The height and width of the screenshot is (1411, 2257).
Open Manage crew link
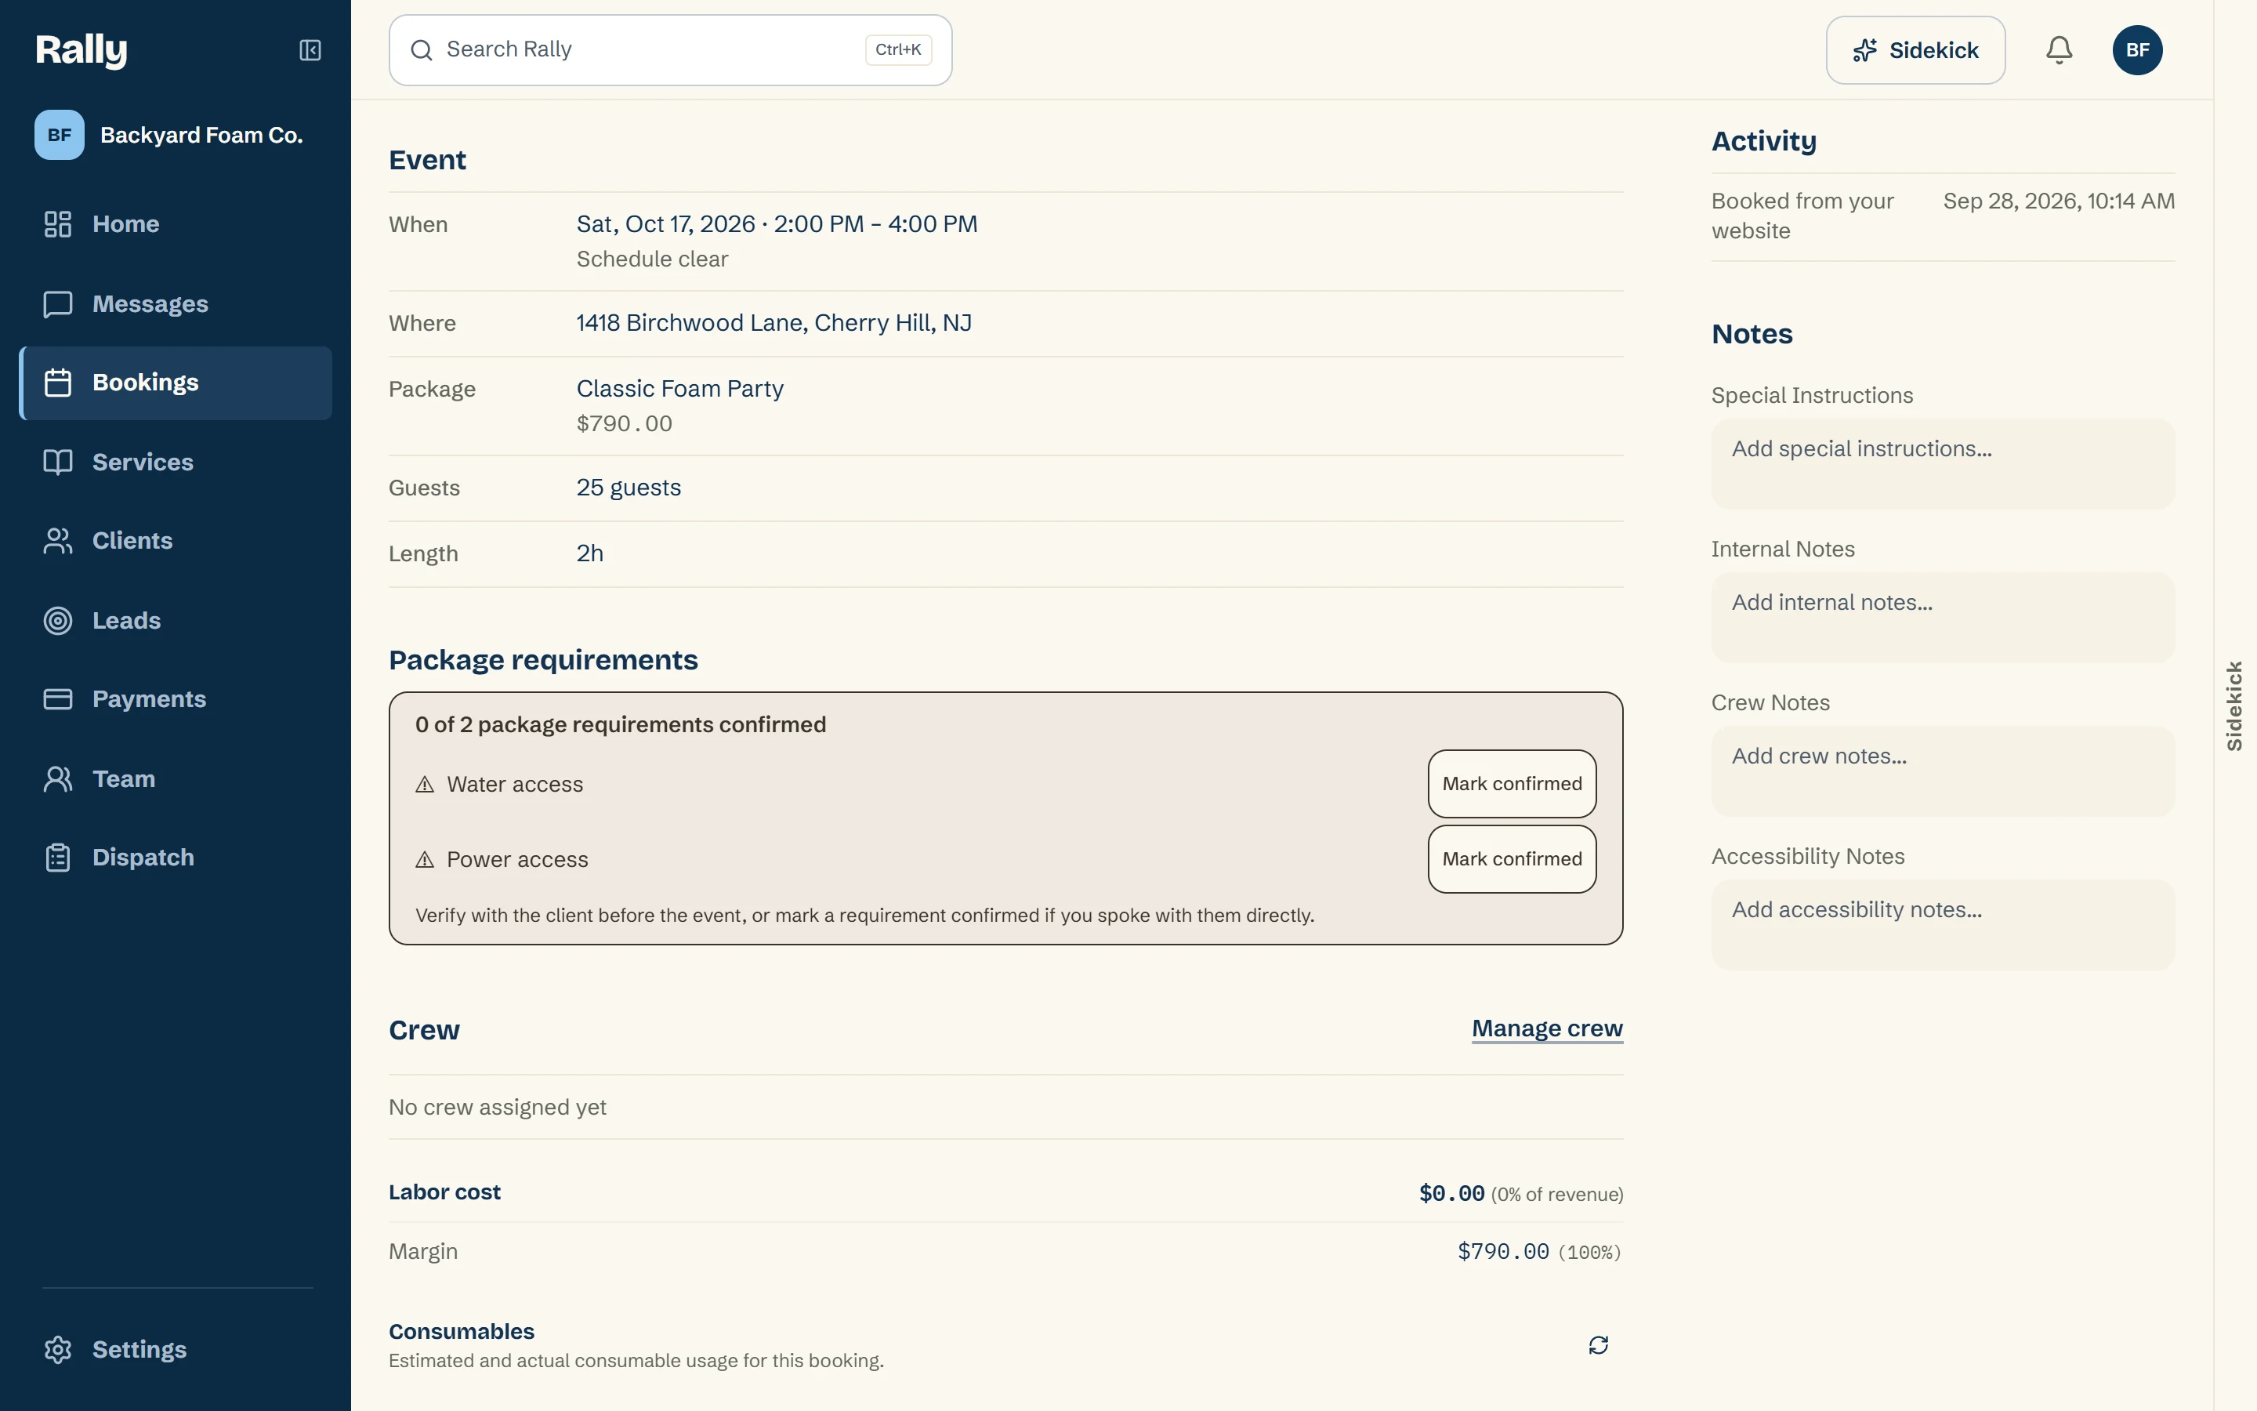tap(1547, 1028)
